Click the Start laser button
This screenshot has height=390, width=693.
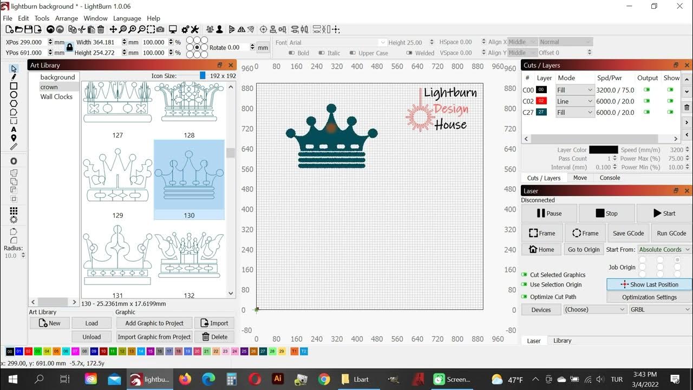point(664,213)
